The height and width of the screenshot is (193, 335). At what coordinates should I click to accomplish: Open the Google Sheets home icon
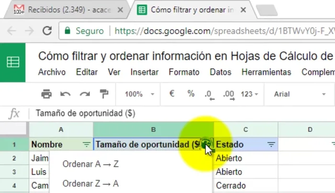13,62
